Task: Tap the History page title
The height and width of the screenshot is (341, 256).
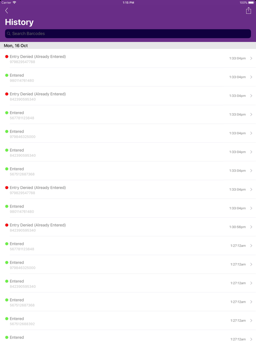Action: 19,22
